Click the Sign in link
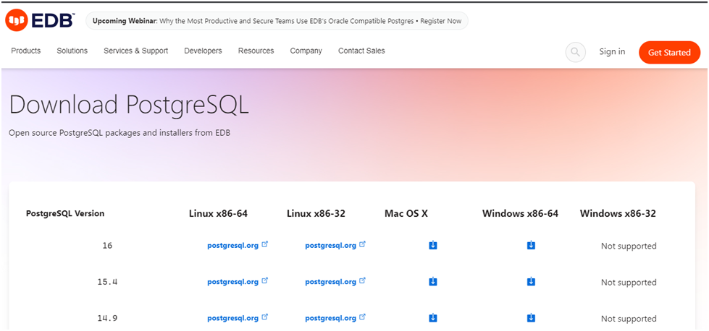The image size is (709, 331). click(x=612, y=52)
